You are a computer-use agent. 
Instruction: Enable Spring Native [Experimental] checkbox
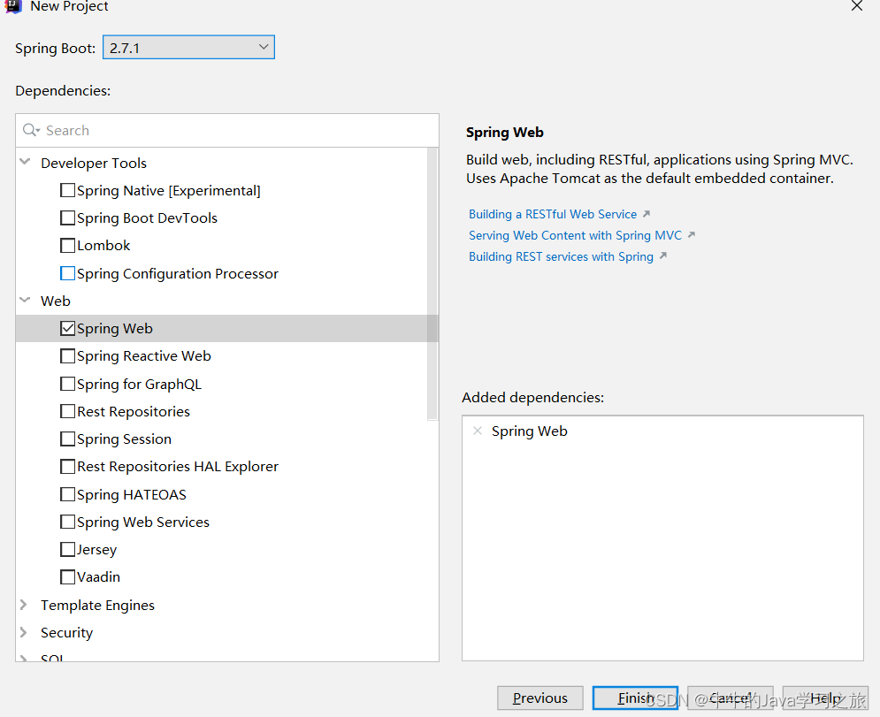67,190
